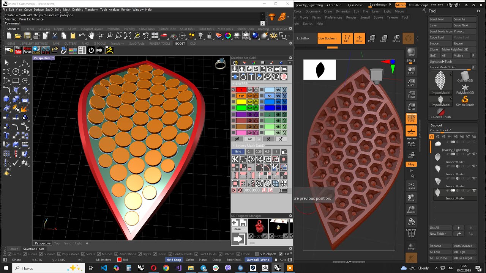
Task: Click the Paste clipboard icon
Action: (x=73, y=36)
